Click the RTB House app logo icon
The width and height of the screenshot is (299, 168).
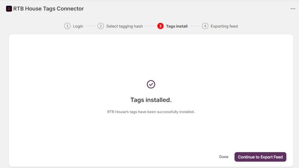pos(9,9)
